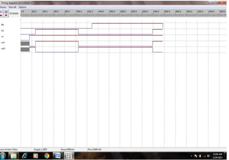Screen dimensions: 229x160
Task: Launch Internet Explorer from the taskbar
Action: tap(25, 156)
